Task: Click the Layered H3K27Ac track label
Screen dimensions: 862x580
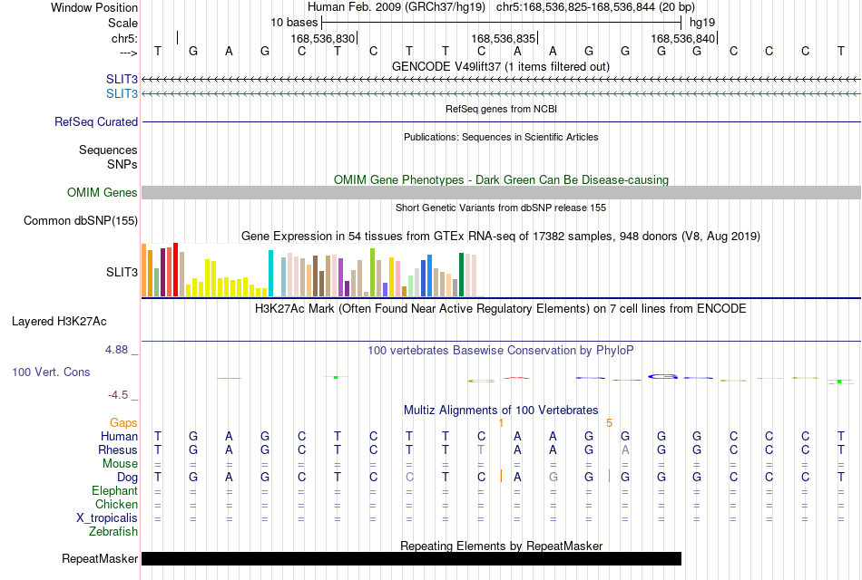Action: [59, 322]
